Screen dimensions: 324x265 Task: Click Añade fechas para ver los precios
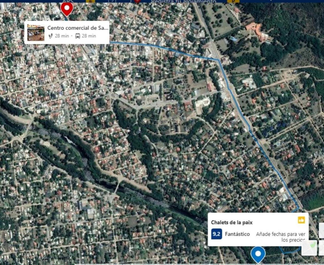point(280,237)
